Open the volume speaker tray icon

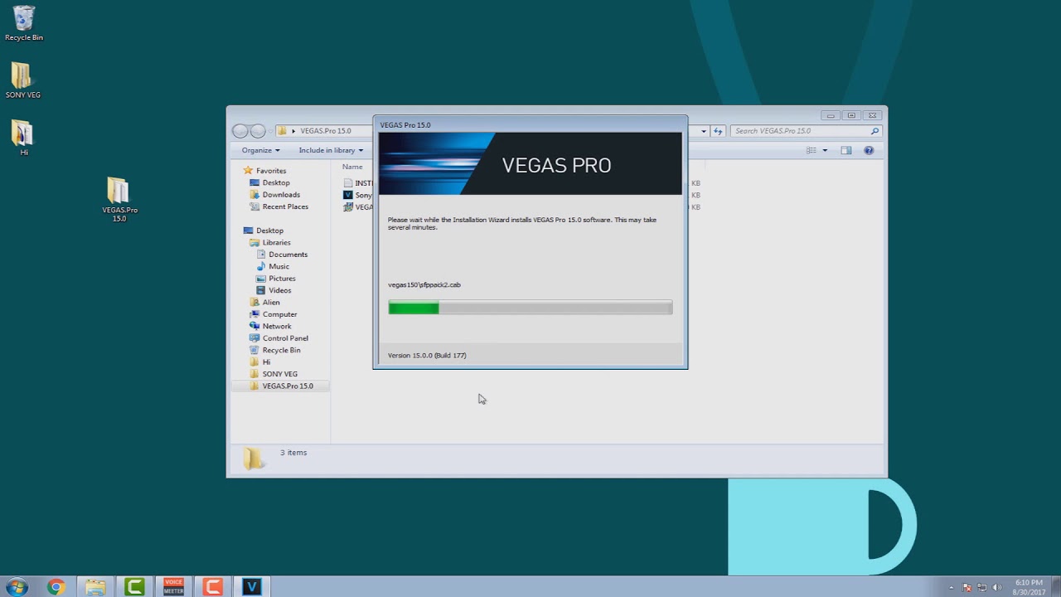[996, 588]
